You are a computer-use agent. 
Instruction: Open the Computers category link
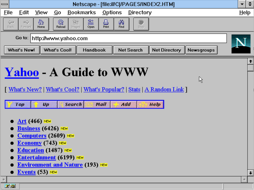tap(32, 135)
